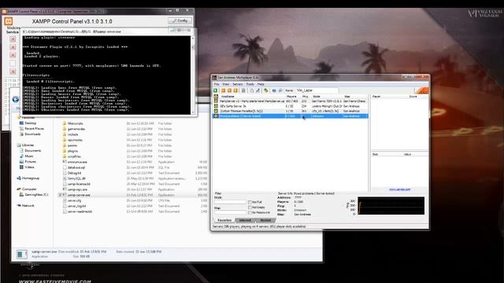Screen dimensions: 504x283
Task: Open the Help menu in SA-MP
Action: point(261,84)
